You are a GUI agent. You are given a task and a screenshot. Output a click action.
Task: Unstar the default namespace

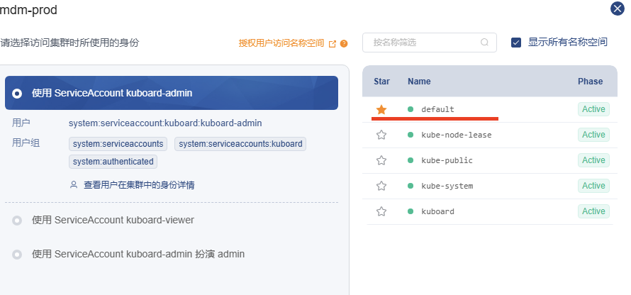tap(381, 109)
